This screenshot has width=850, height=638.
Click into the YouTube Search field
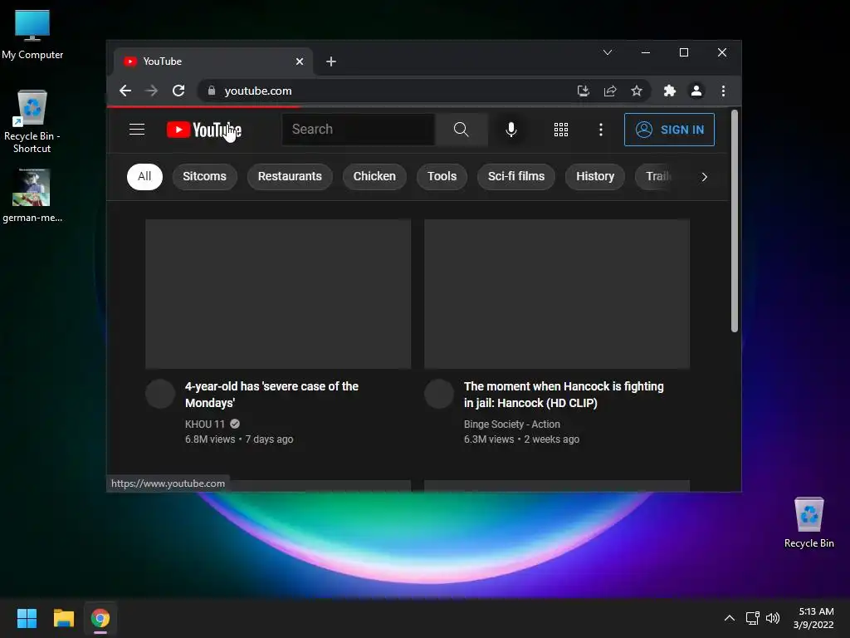tap(359, 129)
